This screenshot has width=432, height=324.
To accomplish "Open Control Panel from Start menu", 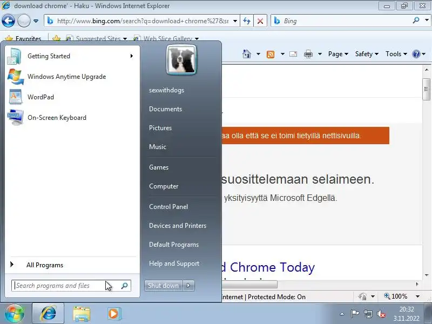I will 168,207.
